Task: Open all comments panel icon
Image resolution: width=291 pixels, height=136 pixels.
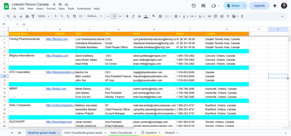Action: click(203, 6)
